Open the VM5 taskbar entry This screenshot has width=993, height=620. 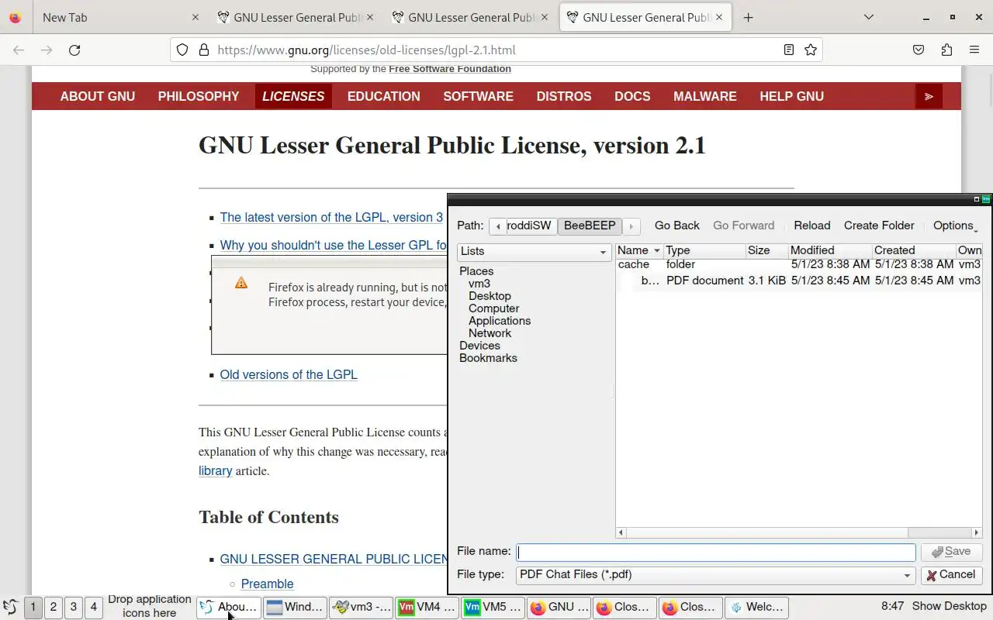pos(493,607)
